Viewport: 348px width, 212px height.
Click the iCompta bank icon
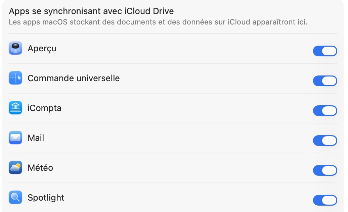[15, 108]
